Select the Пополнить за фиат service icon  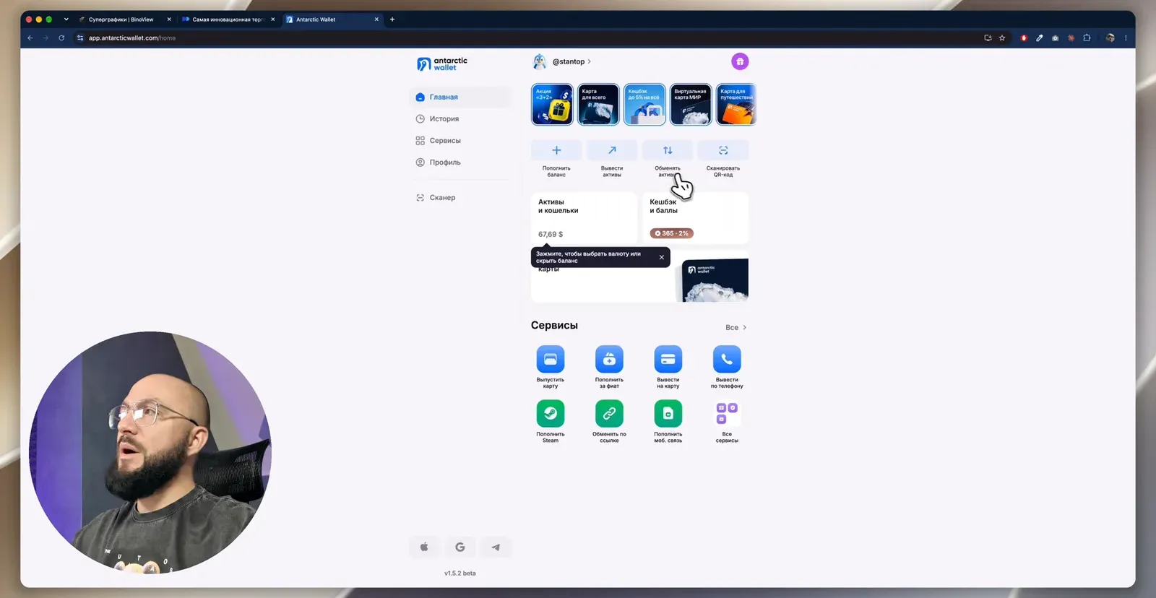pyautogui.click(x=609, y=359)
